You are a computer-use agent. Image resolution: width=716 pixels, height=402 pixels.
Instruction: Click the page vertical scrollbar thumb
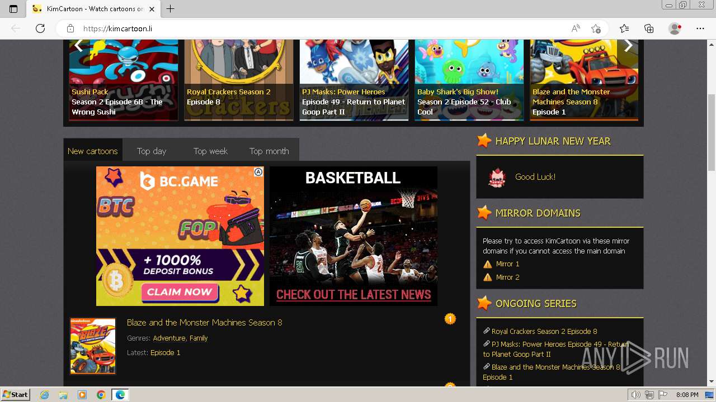pos(711,132)
